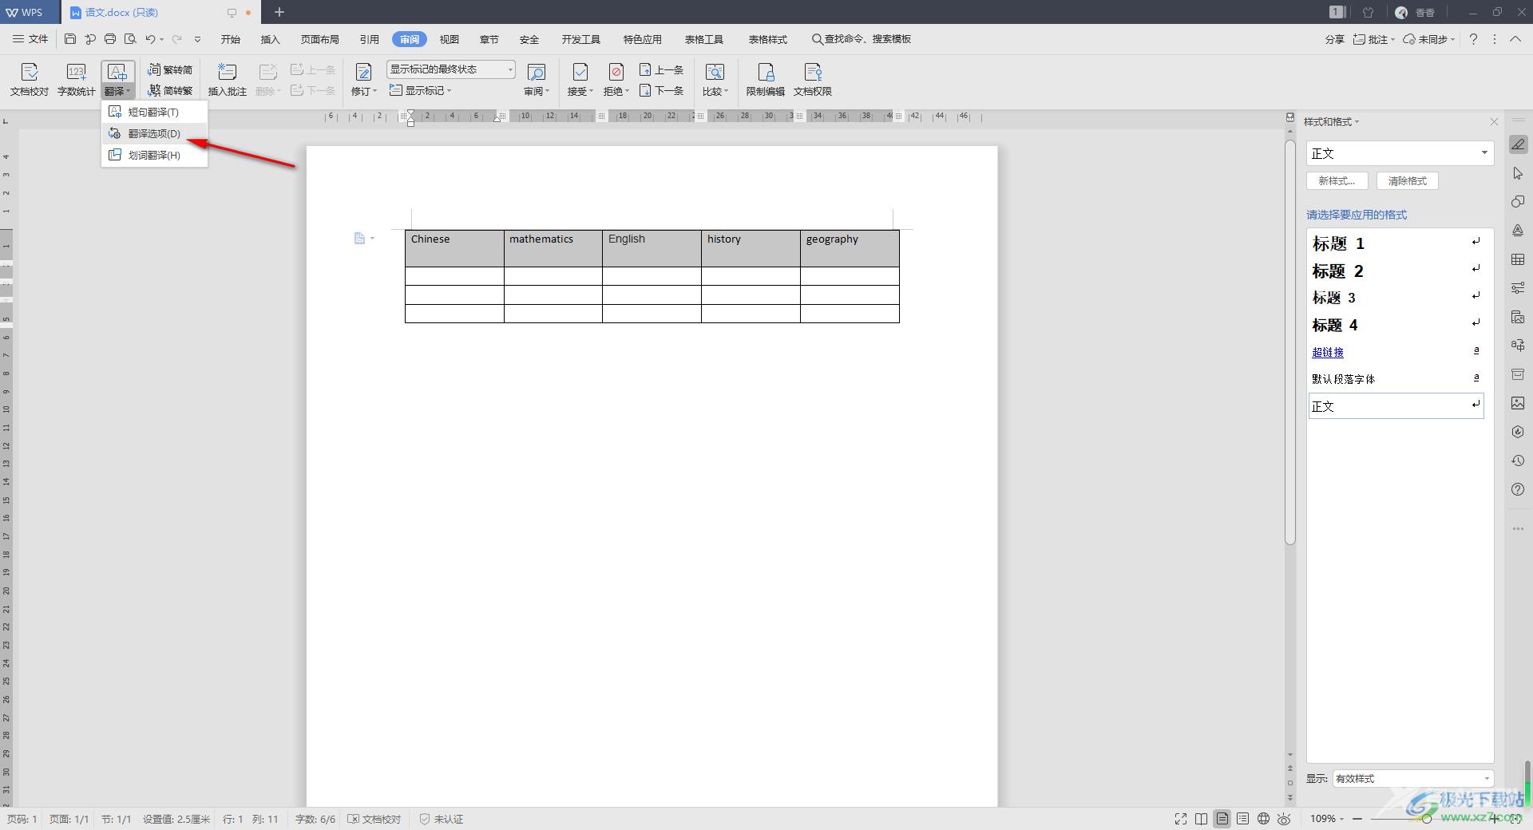1533x830 pixels.
Task: Expand the quick access toolbar customize arrow
Action: pyautogui.click(x=197, y=39)
